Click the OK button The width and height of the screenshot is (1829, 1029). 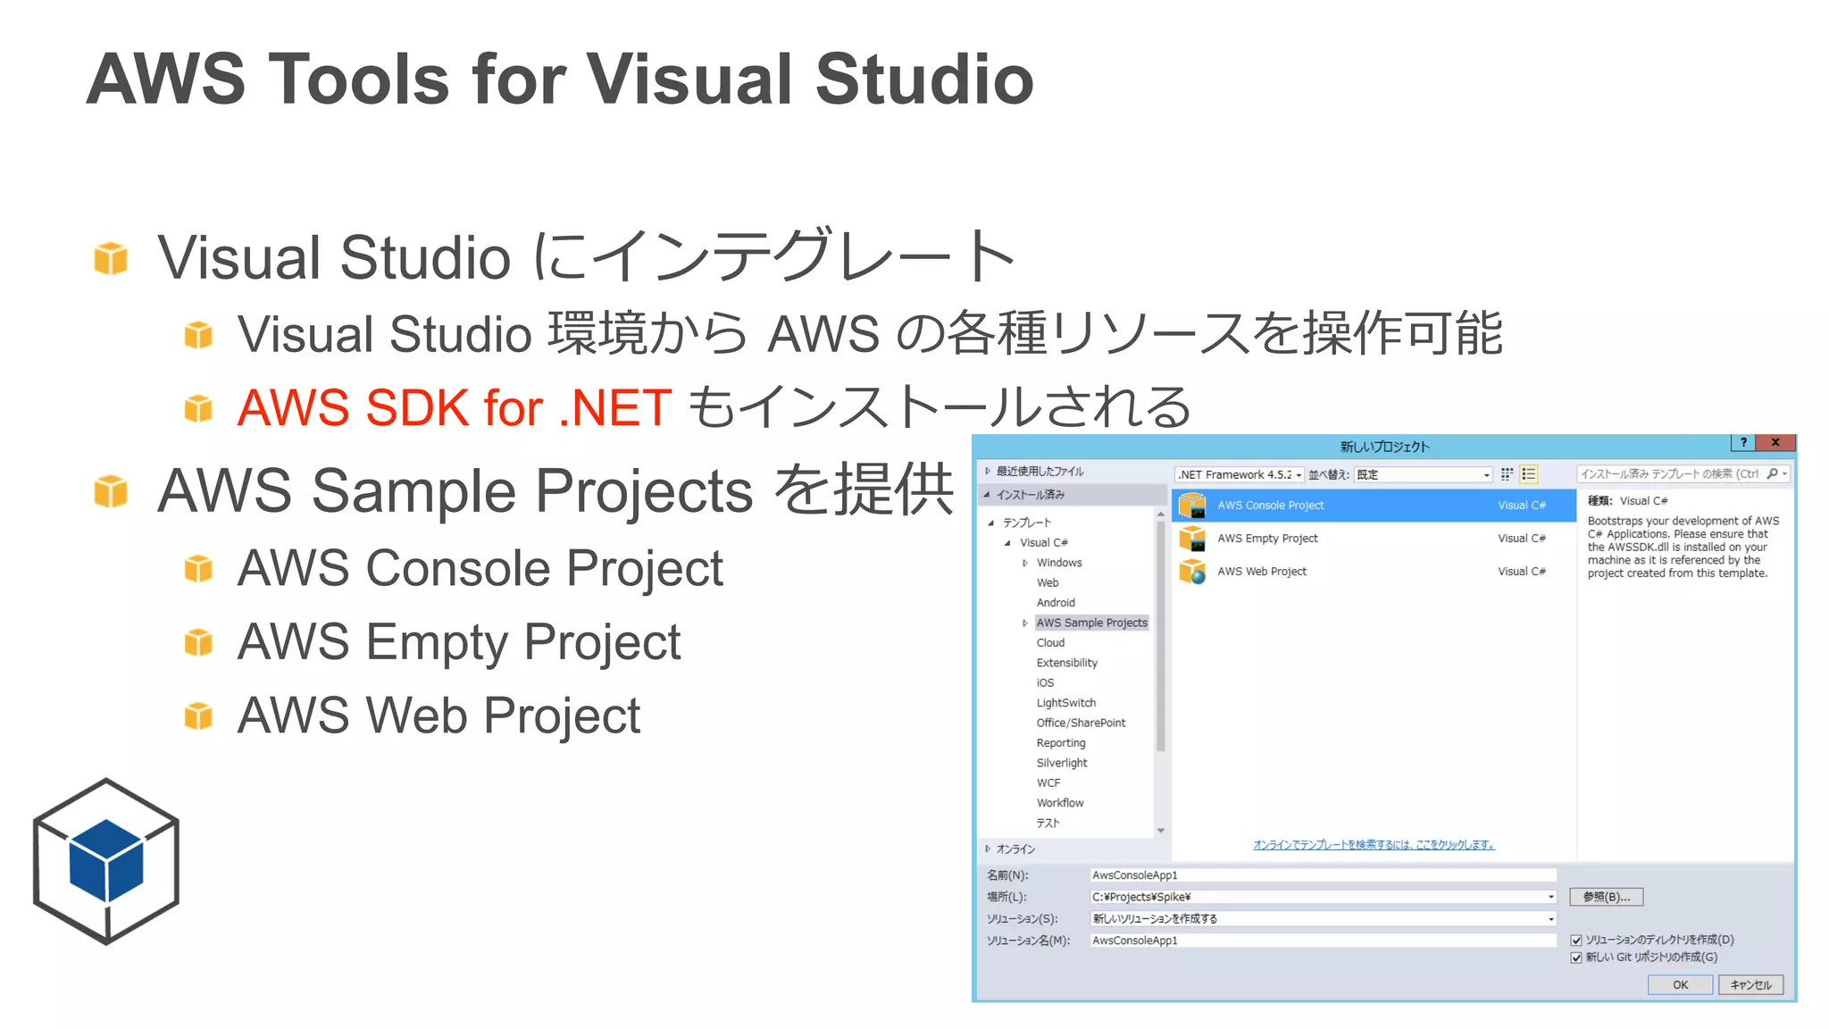tap(1680, 985)
